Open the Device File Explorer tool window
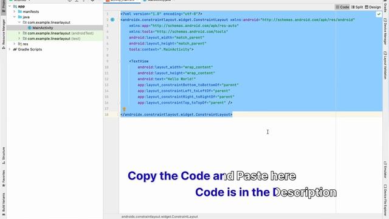389x219 pixels. click(x=385, y=201)
